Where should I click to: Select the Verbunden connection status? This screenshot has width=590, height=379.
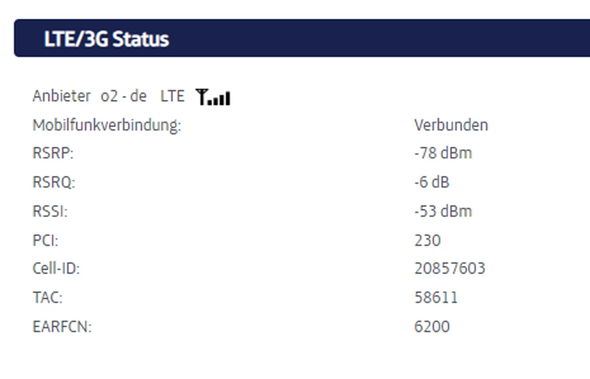[x=451, y=125]
